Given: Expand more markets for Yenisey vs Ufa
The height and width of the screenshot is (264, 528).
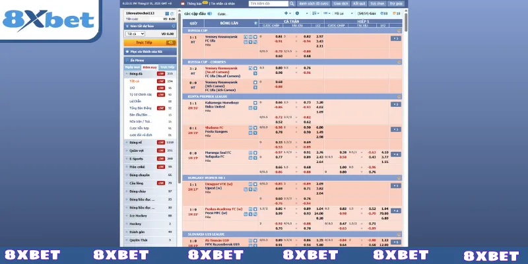Looking at the screenshot, I should pos(395,38).
